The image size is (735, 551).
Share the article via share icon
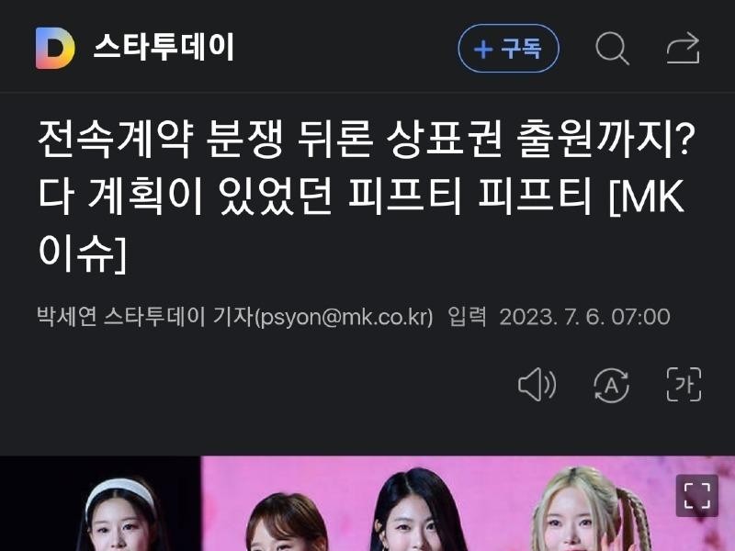684,48
